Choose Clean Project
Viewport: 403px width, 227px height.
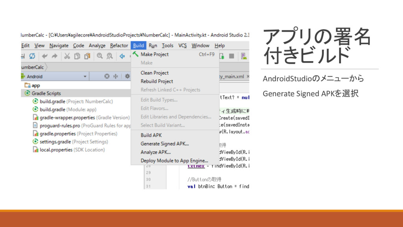click(x=175, y=73)
